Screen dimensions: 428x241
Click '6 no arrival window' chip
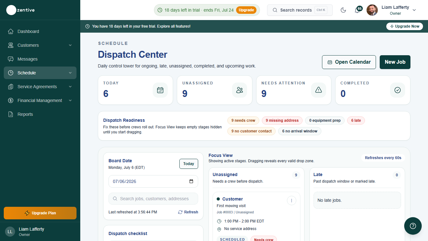tap(300, 131)
